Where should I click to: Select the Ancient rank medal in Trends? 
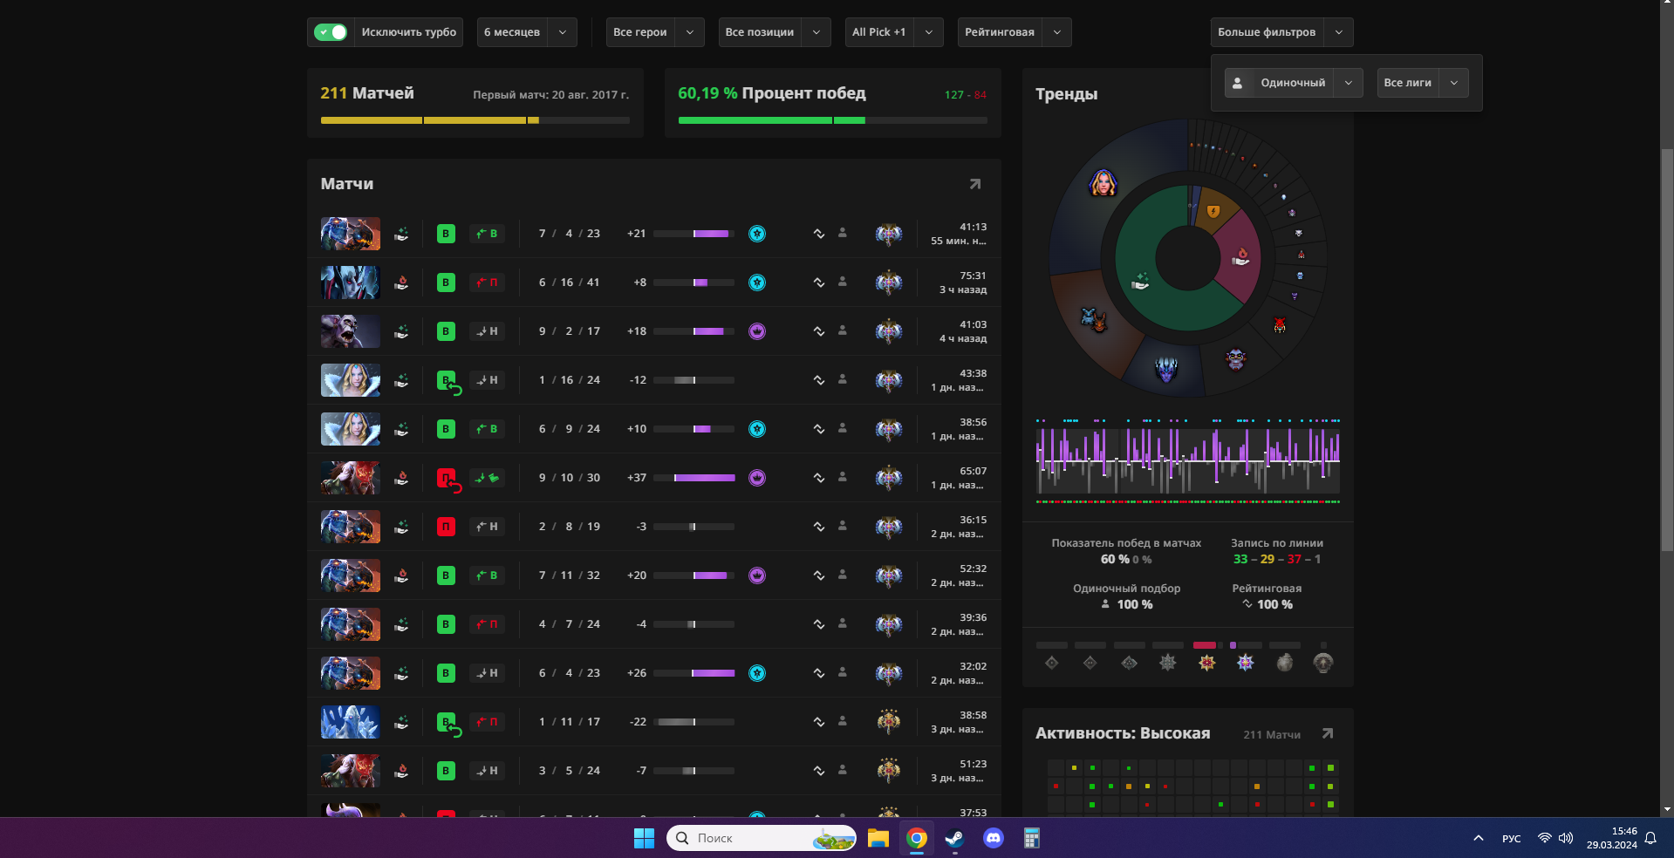pyautogui.click(x=1245, y=663)
